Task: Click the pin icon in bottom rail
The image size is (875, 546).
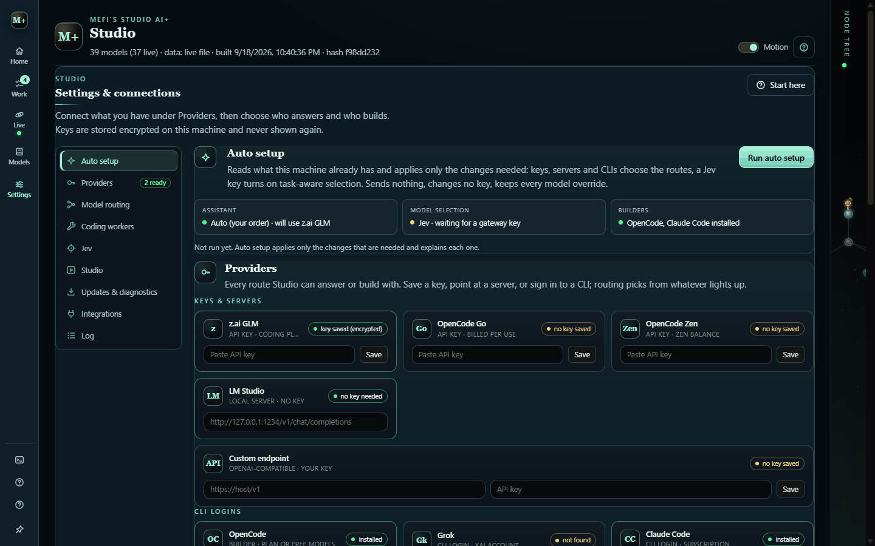Action: pyautogui.click(x=19, y=530)
